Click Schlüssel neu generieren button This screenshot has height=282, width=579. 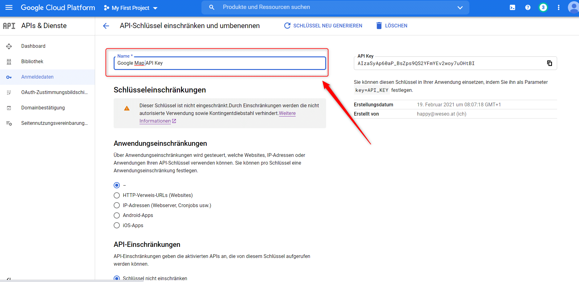click(x=323, y=26)
